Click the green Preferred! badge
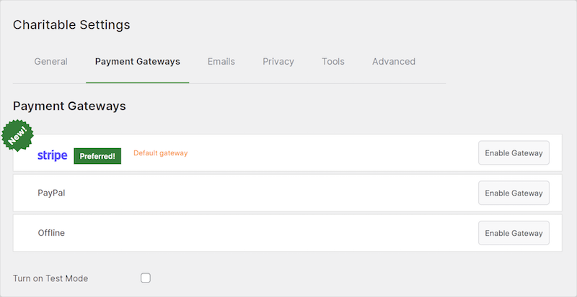This screenshot has height=297, width=577. point(97,156)
